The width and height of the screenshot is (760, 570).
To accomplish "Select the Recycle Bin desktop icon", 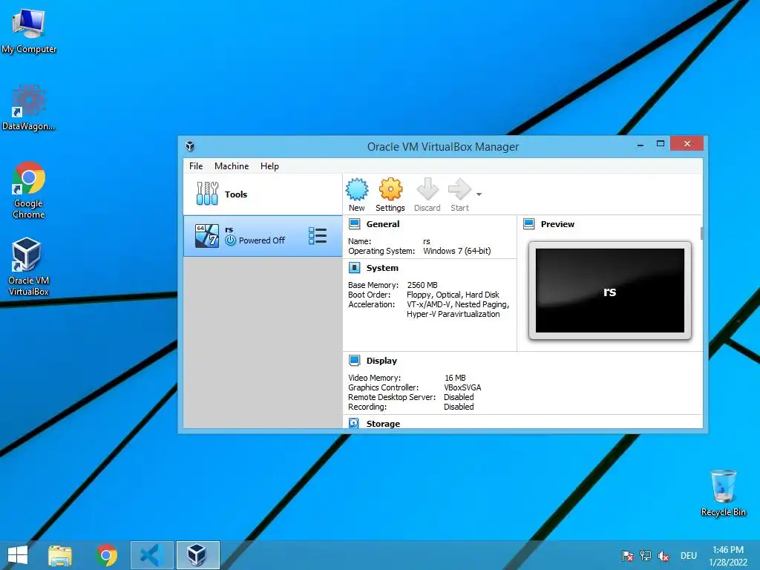I will (x=723, y=493).
